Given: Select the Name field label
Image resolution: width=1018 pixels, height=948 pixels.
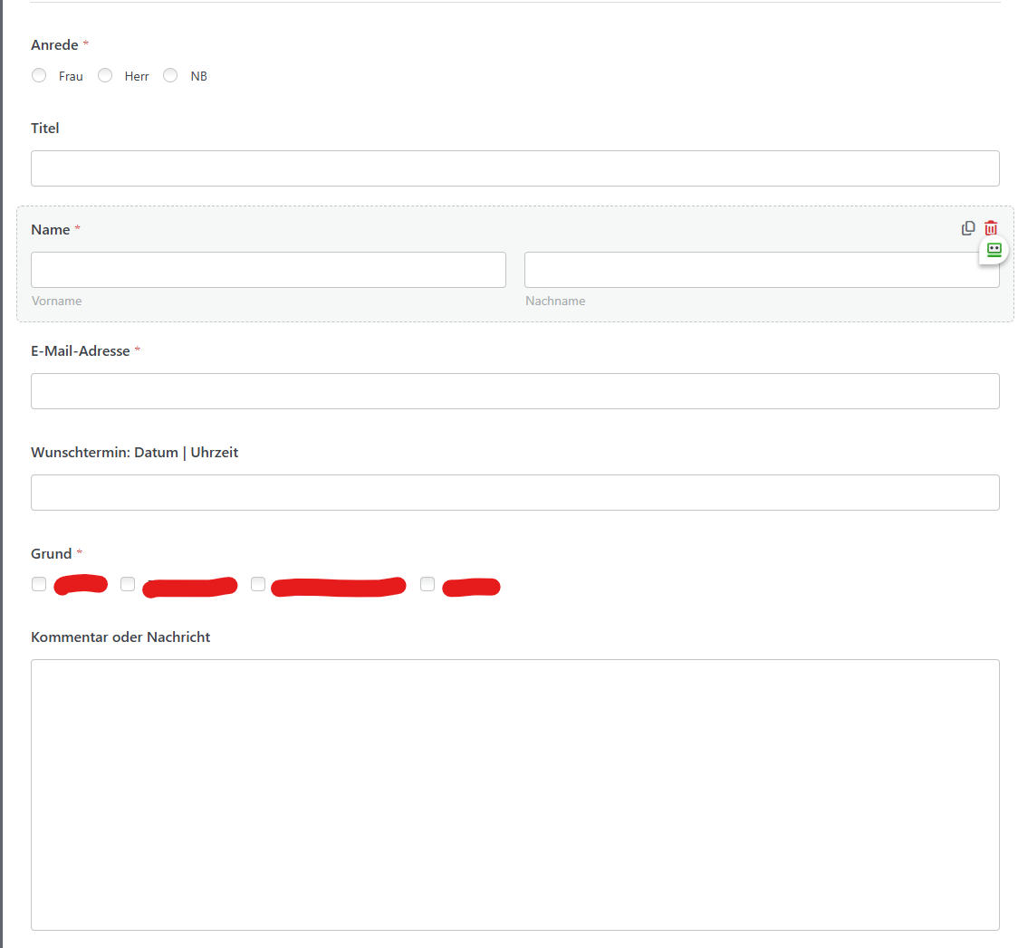Looking at the screenshot, I should [x=50, y=230].
